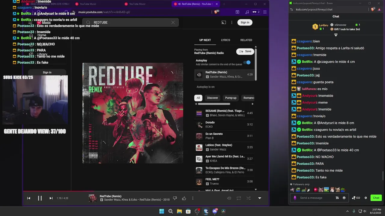Play BESAME [Remix] from the queue

[x=224, y=113]
